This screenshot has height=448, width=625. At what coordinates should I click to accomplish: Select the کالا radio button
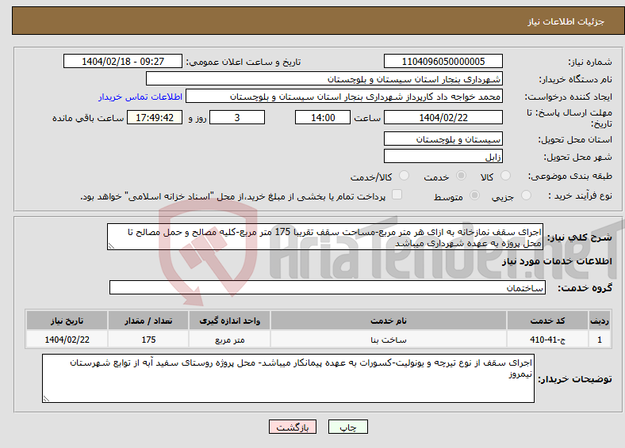tap(505, 176)
